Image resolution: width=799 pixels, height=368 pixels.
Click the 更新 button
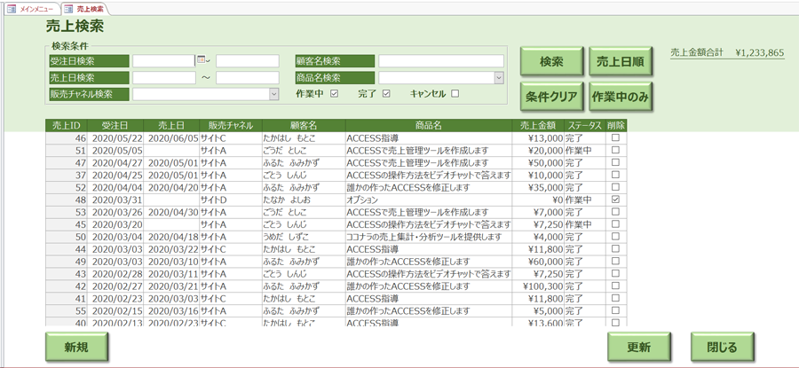(638, 348)
